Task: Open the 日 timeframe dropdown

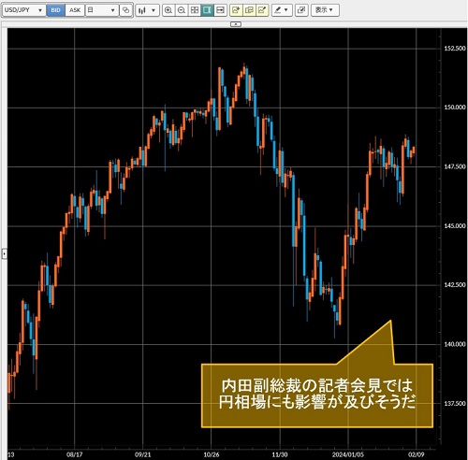Action: point(101,10)
